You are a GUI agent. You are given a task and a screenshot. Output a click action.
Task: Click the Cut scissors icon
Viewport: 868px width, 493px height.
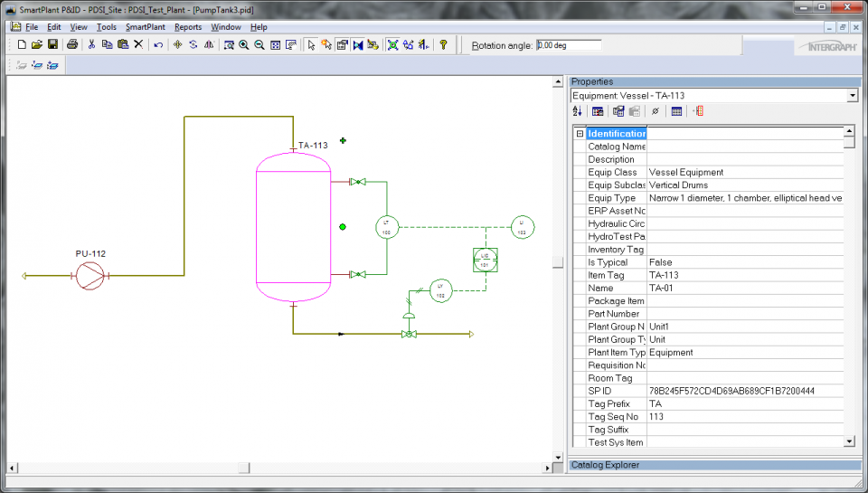pos(91,44)
